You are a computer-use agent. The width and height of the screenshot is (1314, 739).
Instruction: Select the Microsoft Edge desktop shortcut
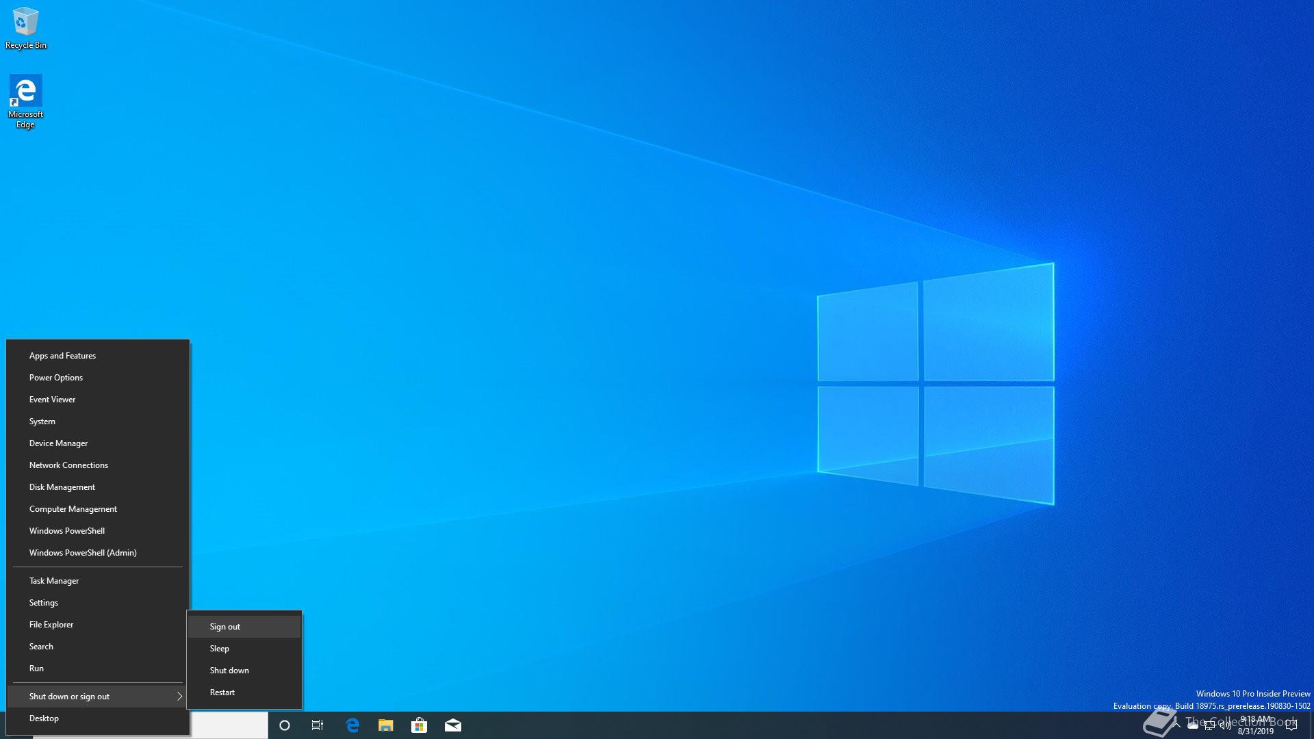(25, 101)
